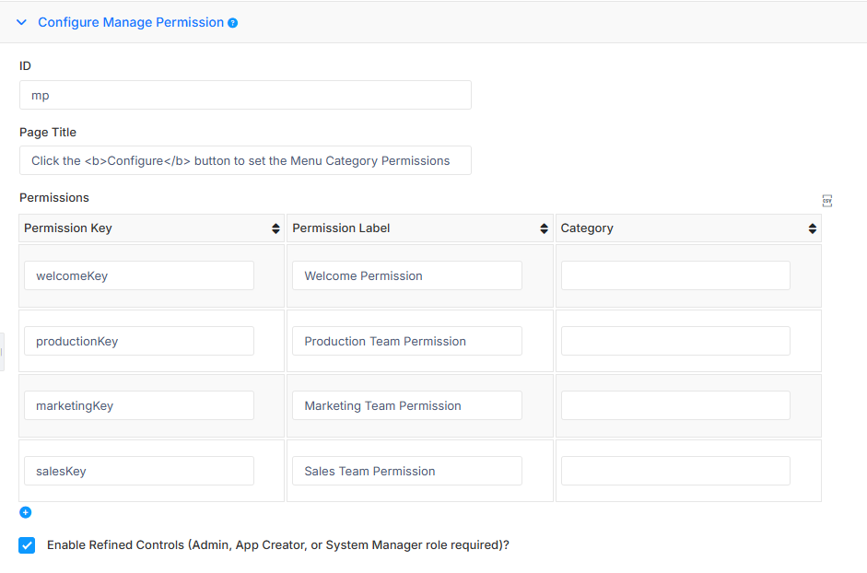Sort by Permission Label column arrows
867x573 pixels.
pos(544,228)
